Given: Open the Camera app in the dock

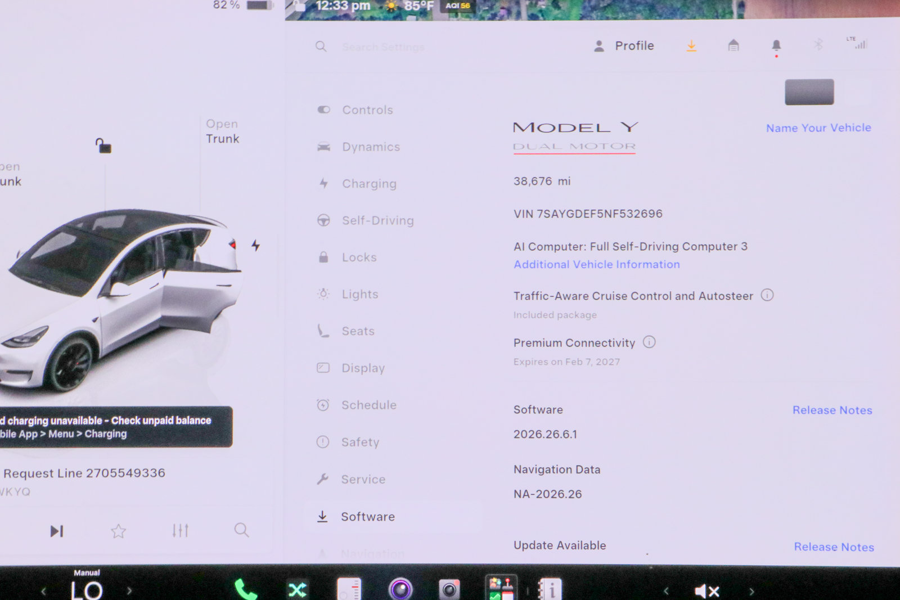Looking at the screenshot, I should pos(449,589).
